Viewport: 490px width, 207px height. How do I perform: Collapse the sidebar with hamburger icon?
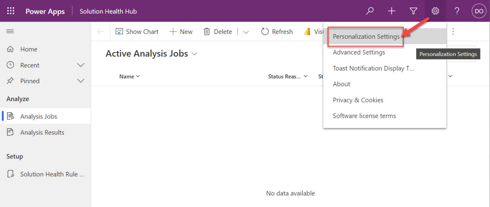10,31
